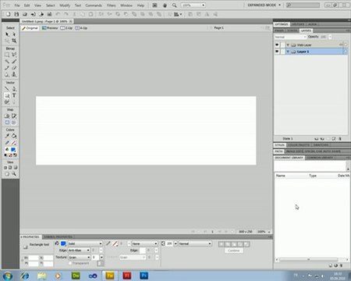Open the Normal blend mode dropdown in Properties
The width and height of the screenshot is (351, 281).
(x=195, y=244)
